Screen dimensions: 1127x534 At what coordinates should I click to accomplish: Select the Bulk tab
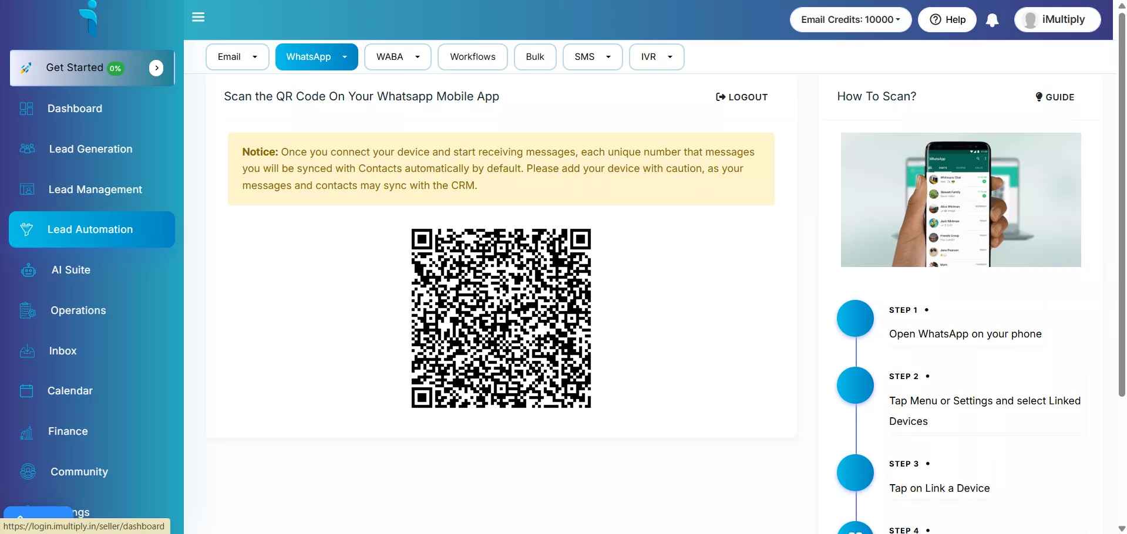pos(534,57)
